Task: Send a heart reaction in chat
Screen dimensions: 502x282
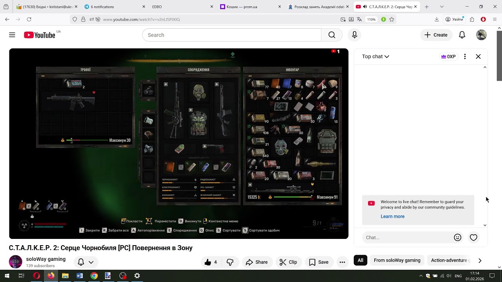Action: pos(473,237)
